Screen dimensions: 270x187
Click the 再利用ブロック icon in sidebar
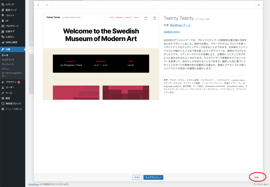click(3, 104)
